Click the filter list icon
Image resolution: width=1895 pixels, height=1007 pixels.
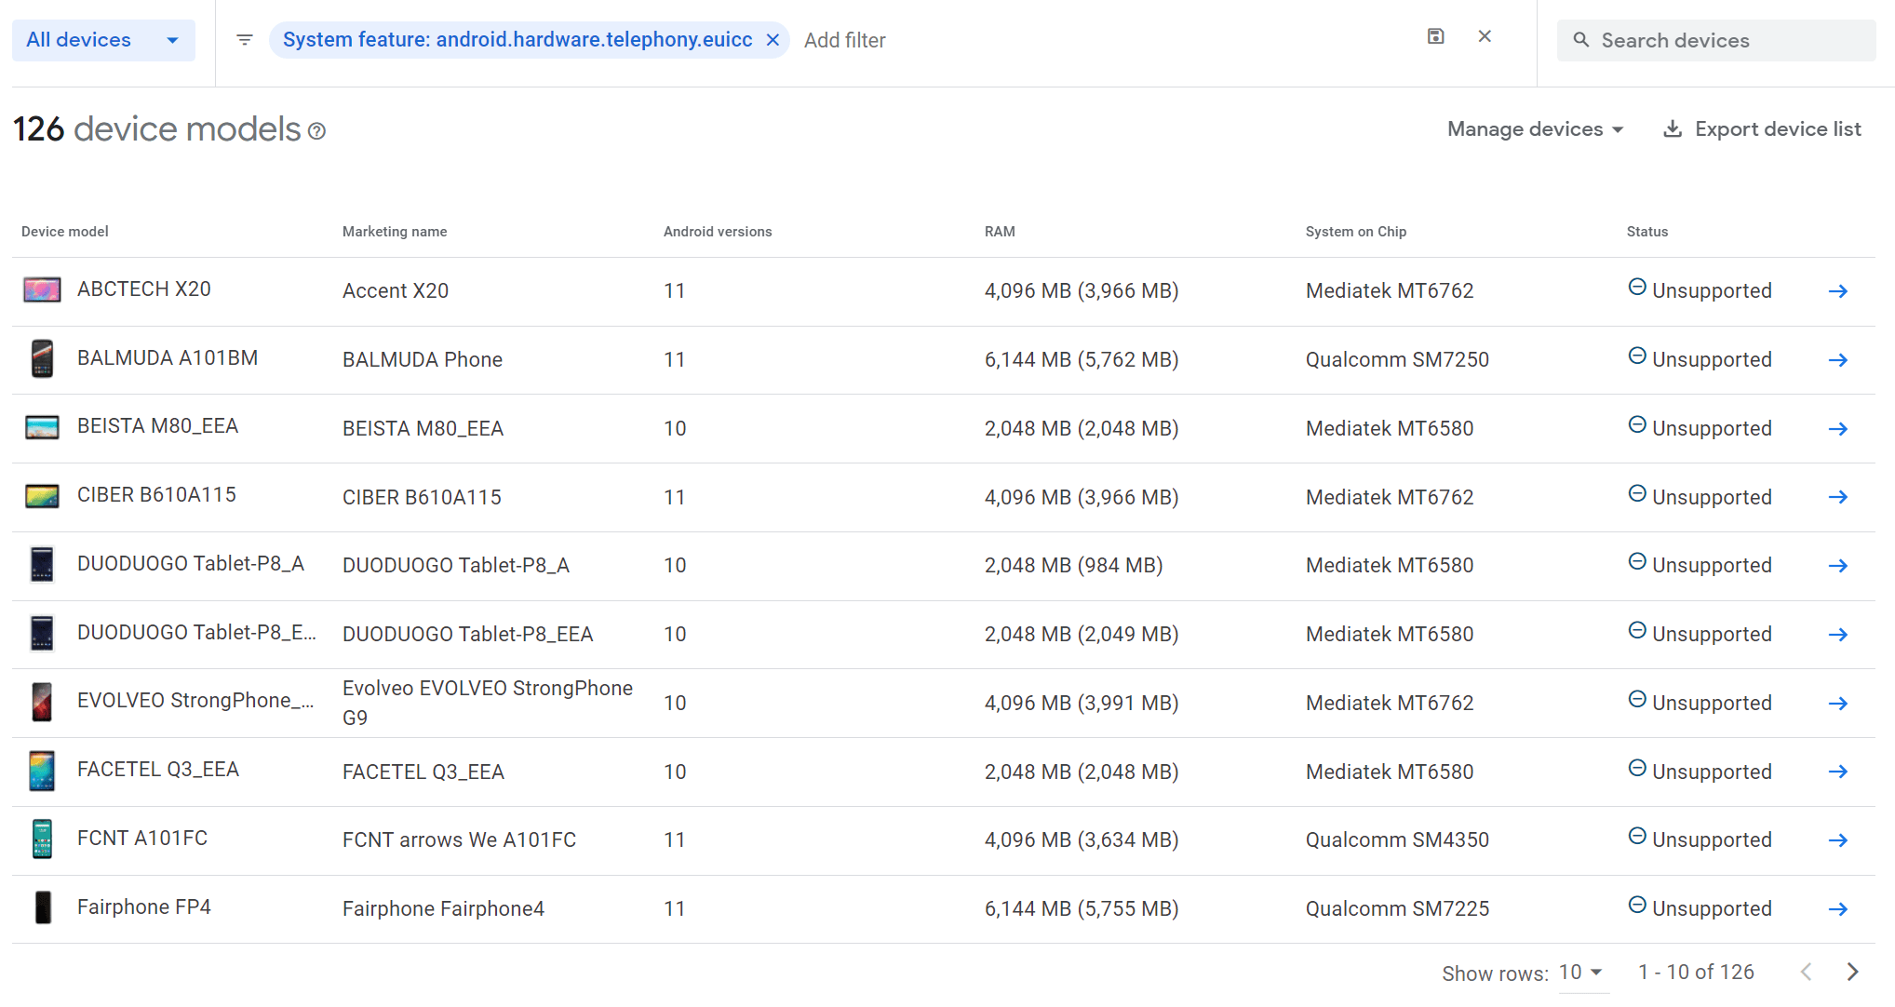pos(245,40)
